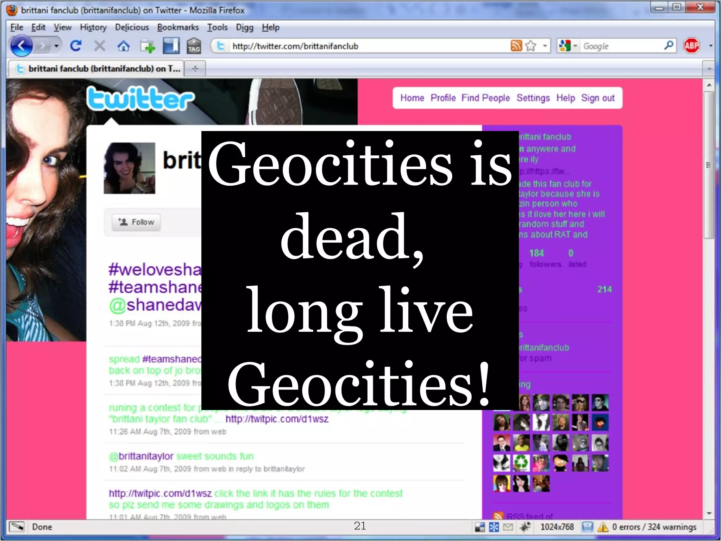Click the 1024x768 status bar text
The width and height of the screenshot is (721, 541).
click(557, 527)
